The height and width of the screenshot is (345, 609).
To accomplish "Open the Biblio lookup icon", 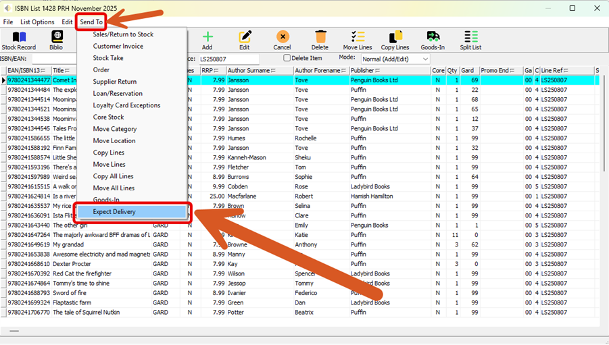I will pos(56,41).
